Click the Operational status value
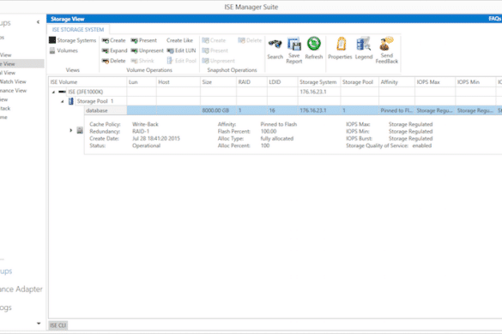 pos(147,146)
